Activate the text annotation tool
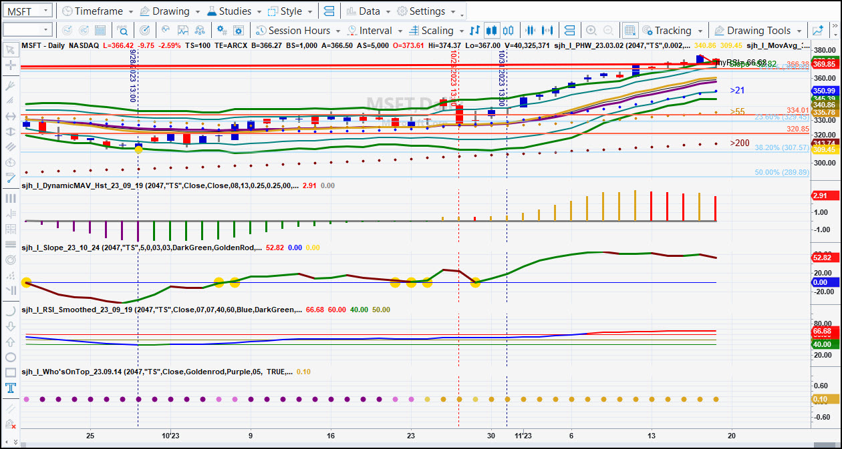 tap(11, 388)
